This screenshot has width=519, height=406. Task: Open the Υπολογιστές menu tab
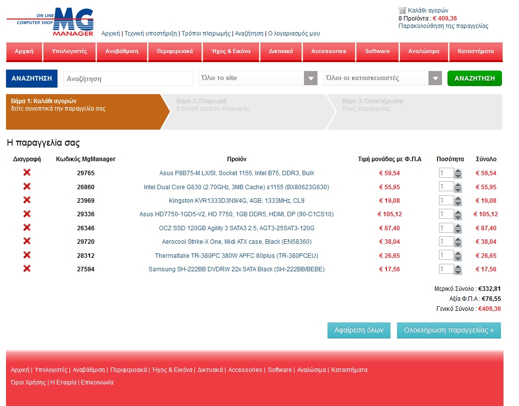click(69, 52)
